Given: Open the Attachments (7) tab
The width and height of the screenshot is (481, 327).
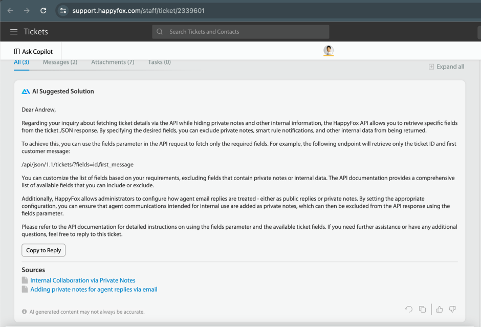Looking at the screenshot, I should point(113,62).
